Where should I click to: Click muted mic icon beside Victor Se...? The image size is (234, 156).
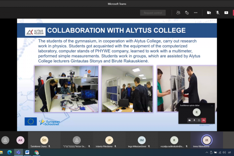pyautogui.click(x=89, y=147)
